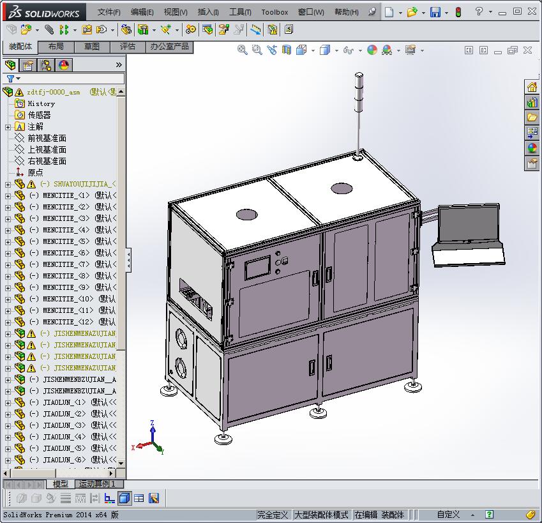Select the 前视基准面 plane in tree
This screenshot has width=542, height=523.
(47, 139)
